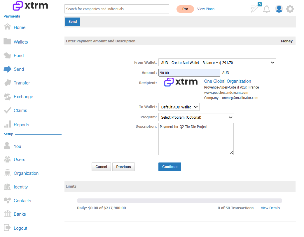
Task: Open the Organization setup page
Action: pyautogui.click(x=26, y=173)
